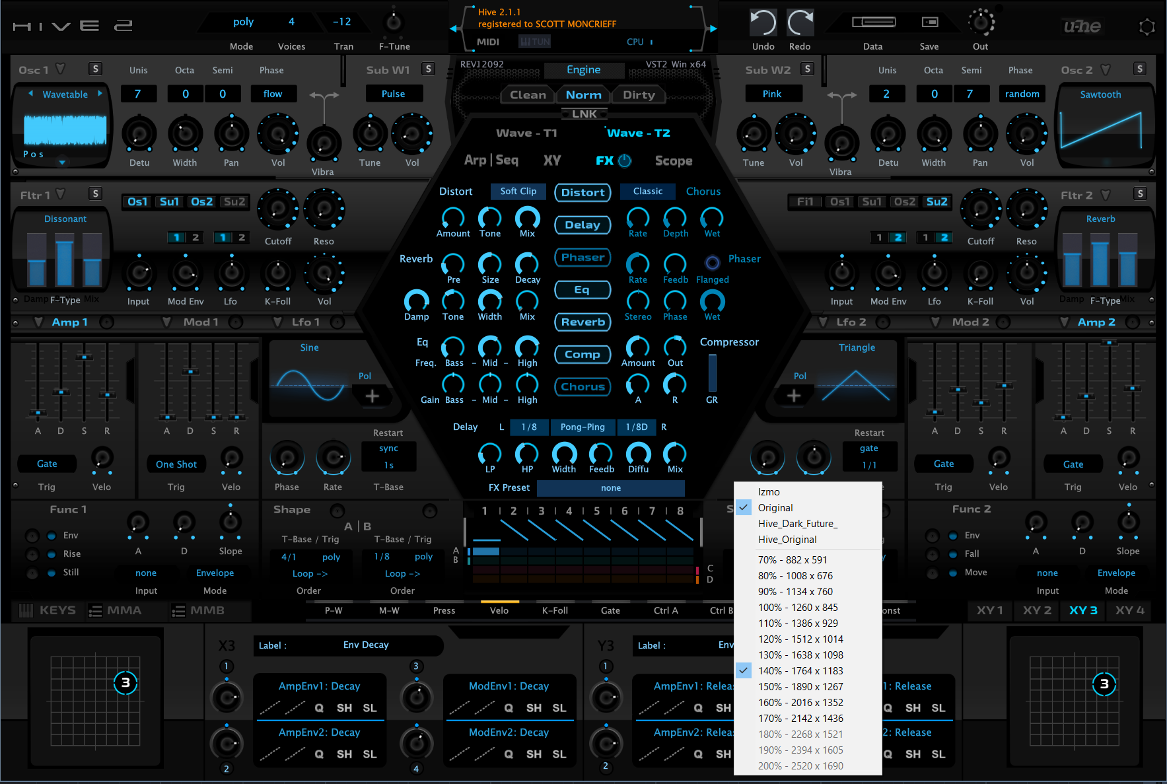Click the Save preset icon

point(930,22)
